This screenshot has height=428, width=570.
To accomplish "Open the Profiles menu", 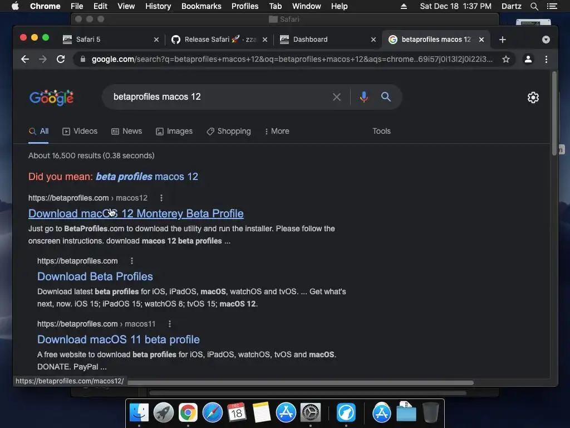I will 245,6.
